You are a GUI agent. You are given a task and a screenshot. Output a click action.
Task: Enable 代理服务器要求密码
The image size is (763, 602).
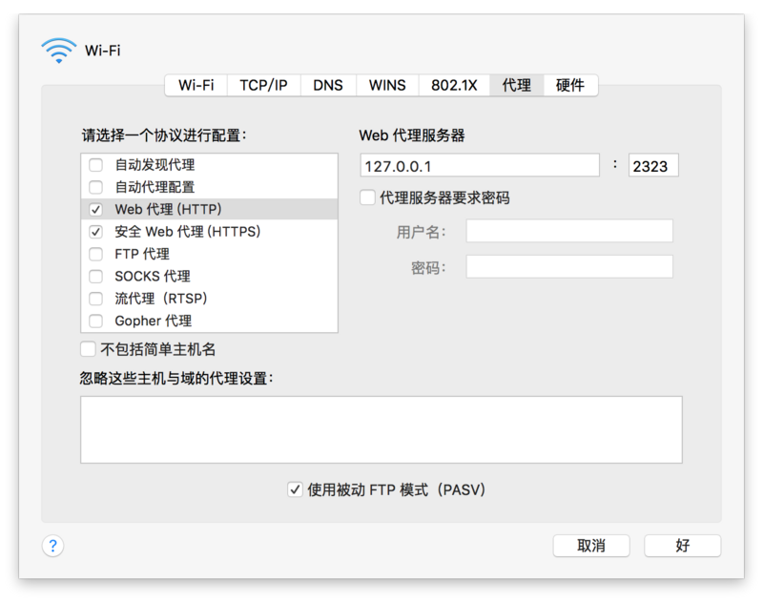[x=366, y=196]
